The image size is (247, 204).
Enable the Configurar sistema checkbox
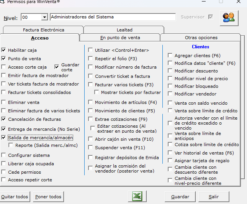pos(4,155)
